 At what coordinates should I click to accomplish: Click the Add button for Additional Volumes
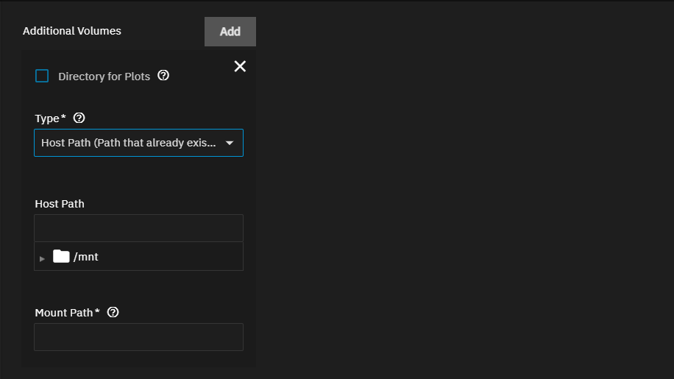[x=230, y=32]
